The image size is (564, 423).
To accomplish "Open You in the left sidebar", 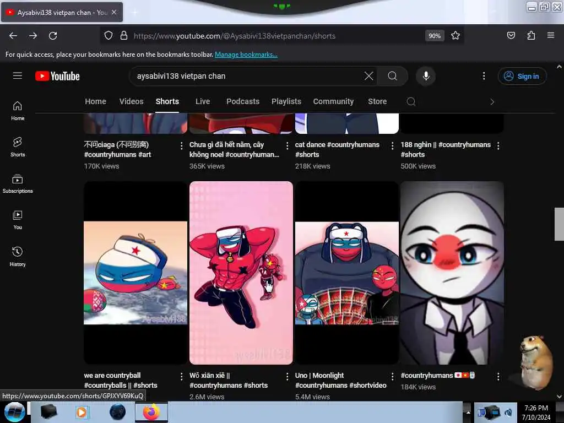I will [x=18, y=220].
